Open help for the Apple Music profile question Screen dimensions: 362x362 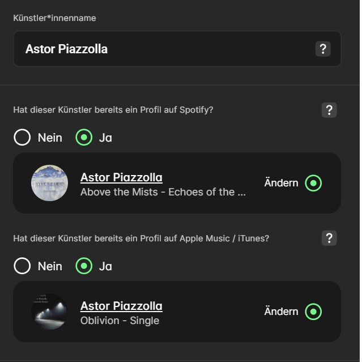click(x=329, y=238)
